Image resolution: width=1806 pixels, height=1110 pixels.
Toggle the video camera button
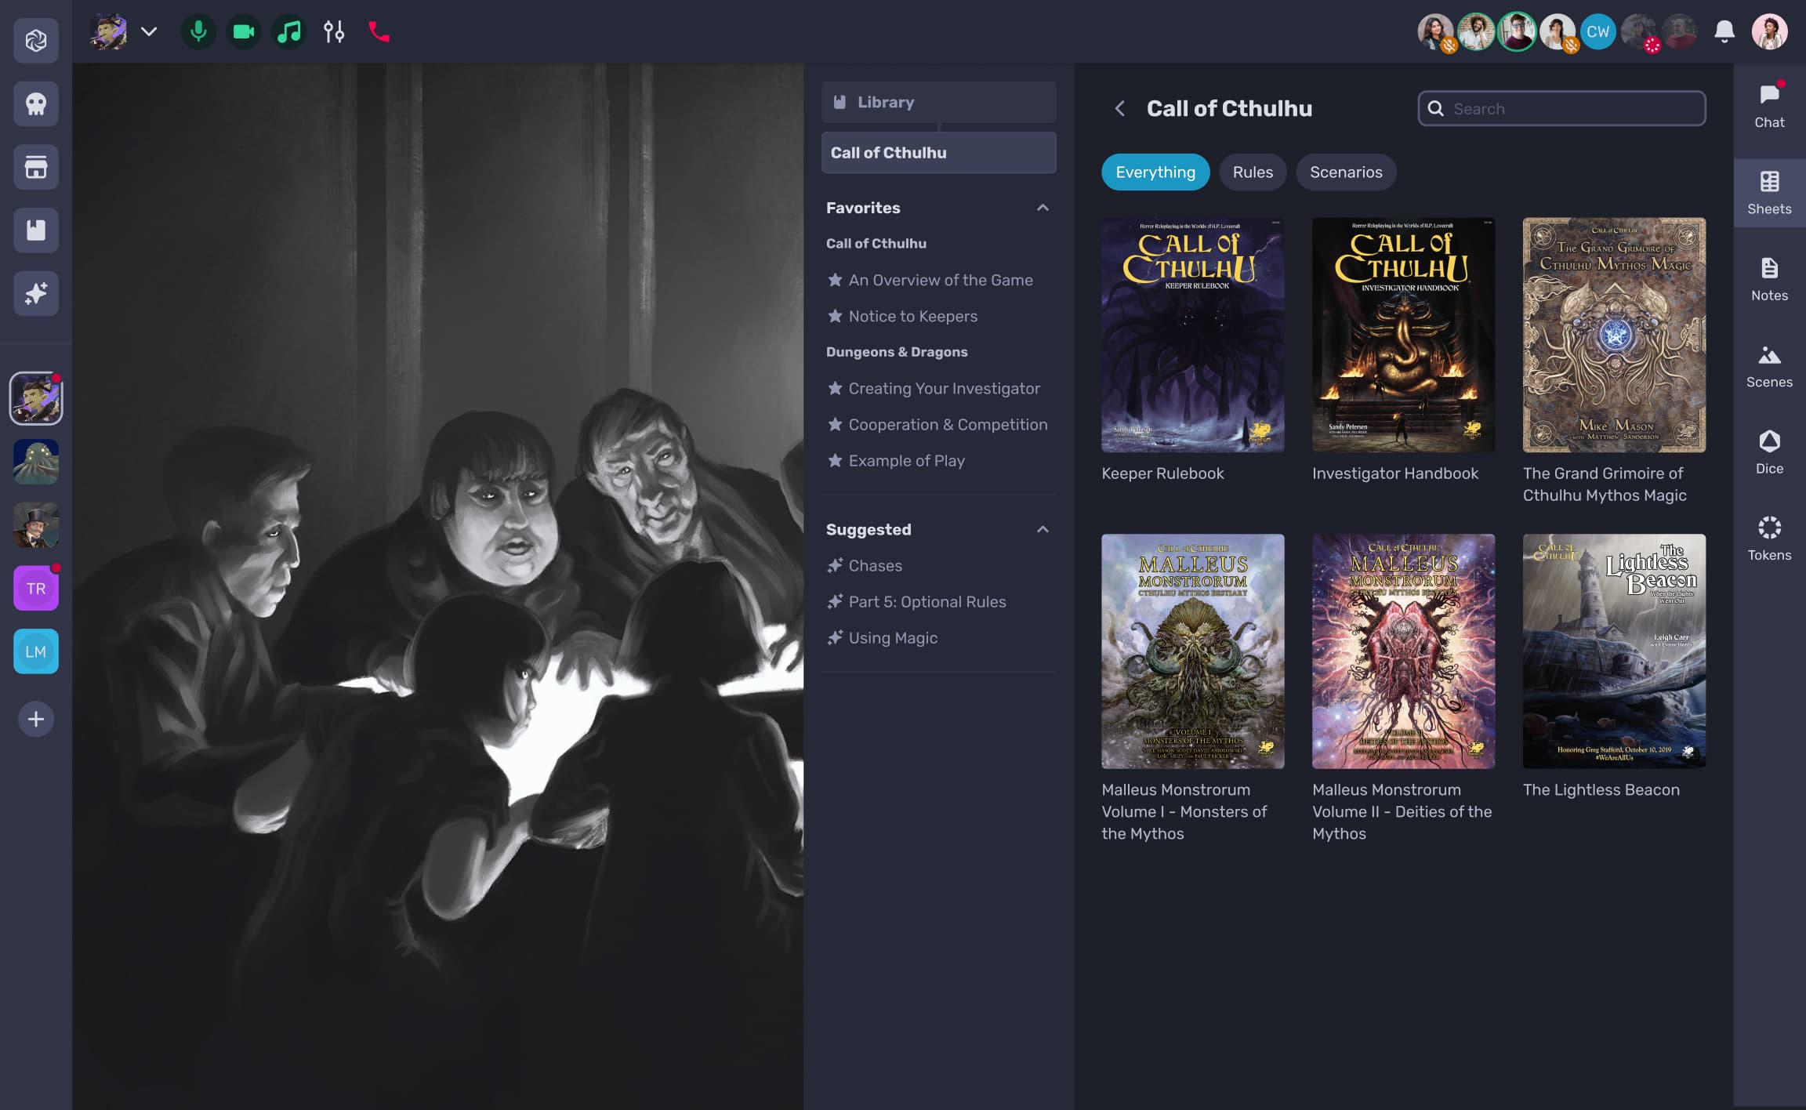[x=244, y=32]
